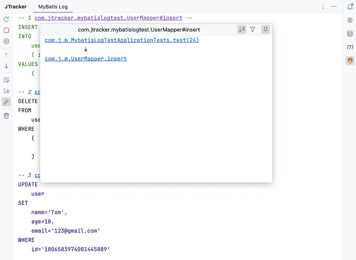Clear log with trash icon
Screen dimensions: 356x260
click(6, 116)
